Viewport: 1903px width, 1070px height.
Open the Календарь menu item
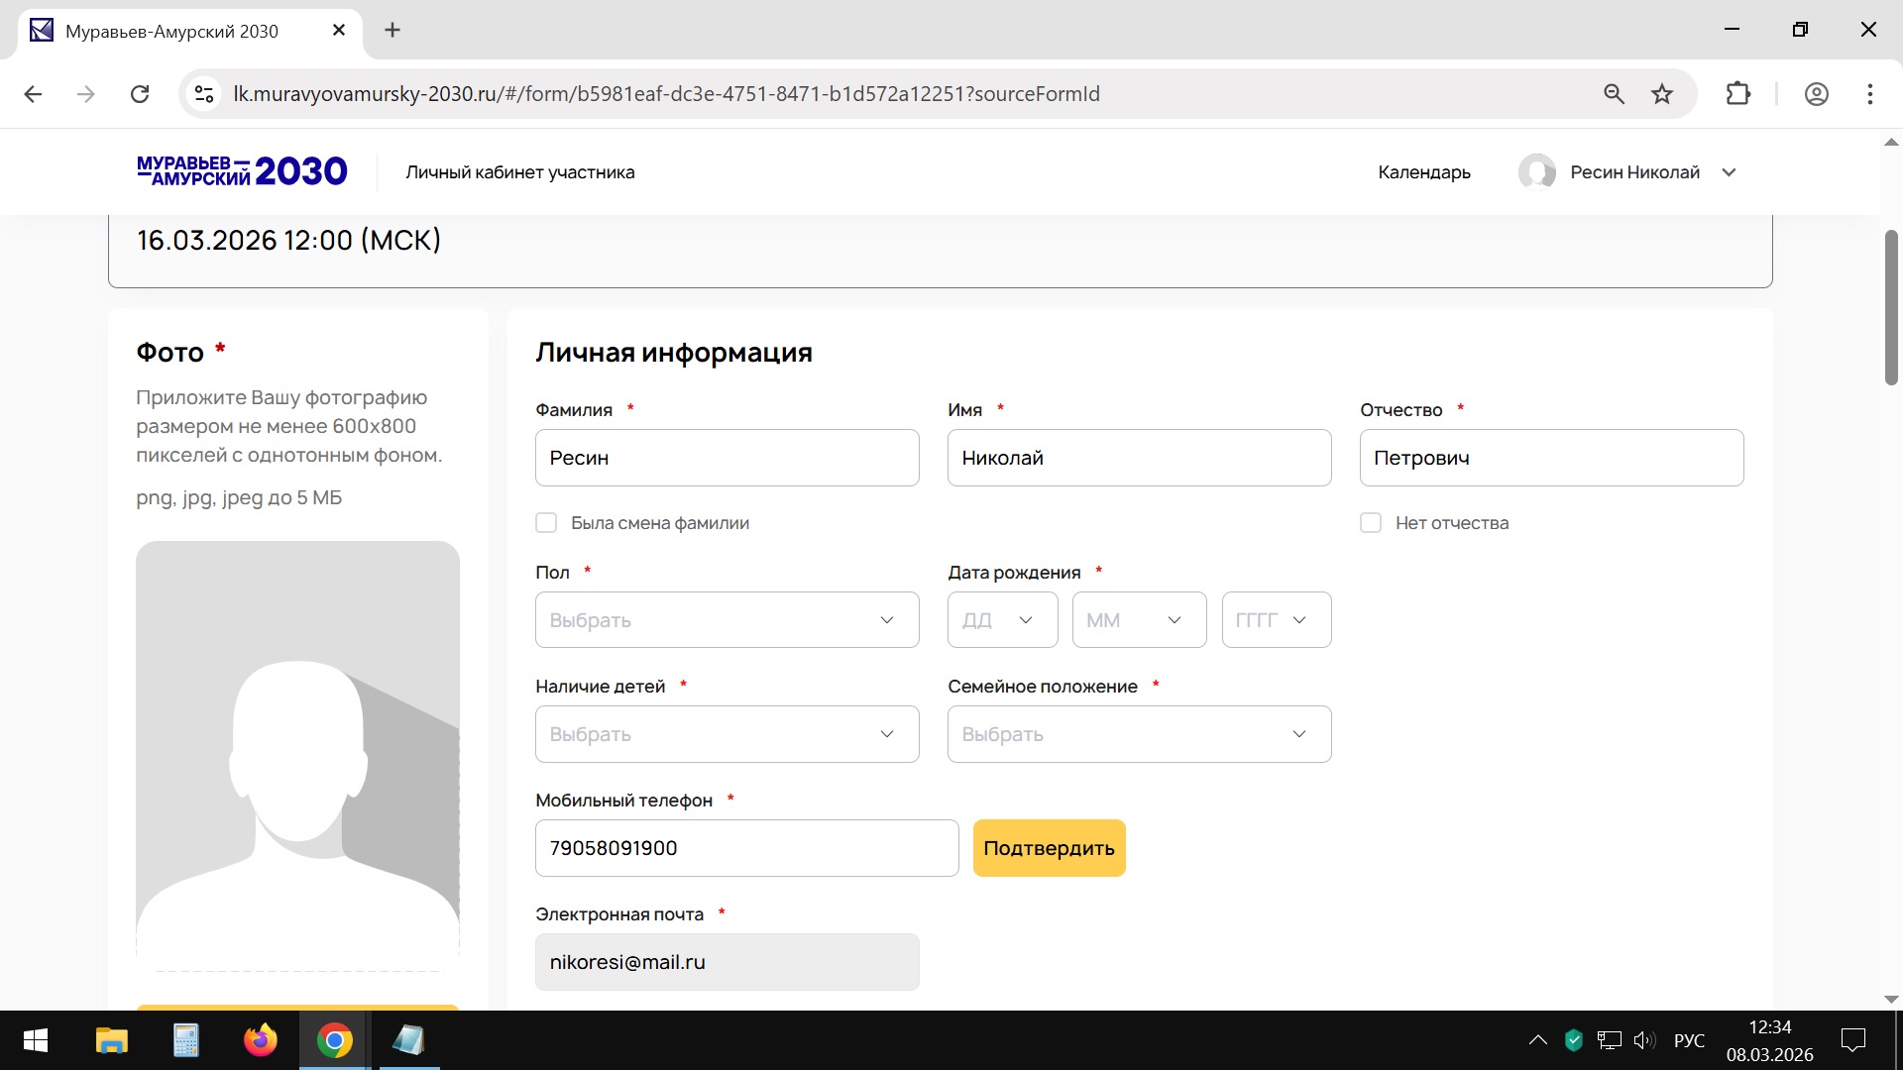tap(1423, 172)
